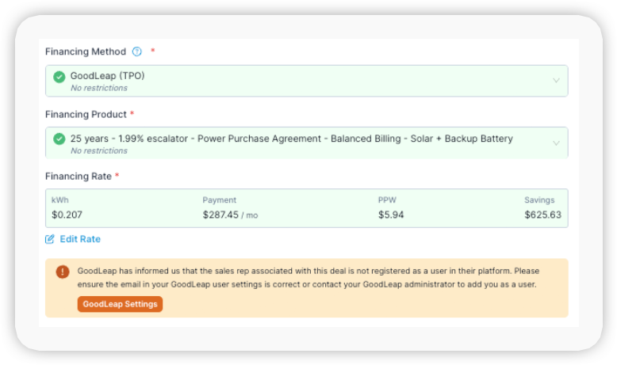Click the Financing Method help icon

137,51
